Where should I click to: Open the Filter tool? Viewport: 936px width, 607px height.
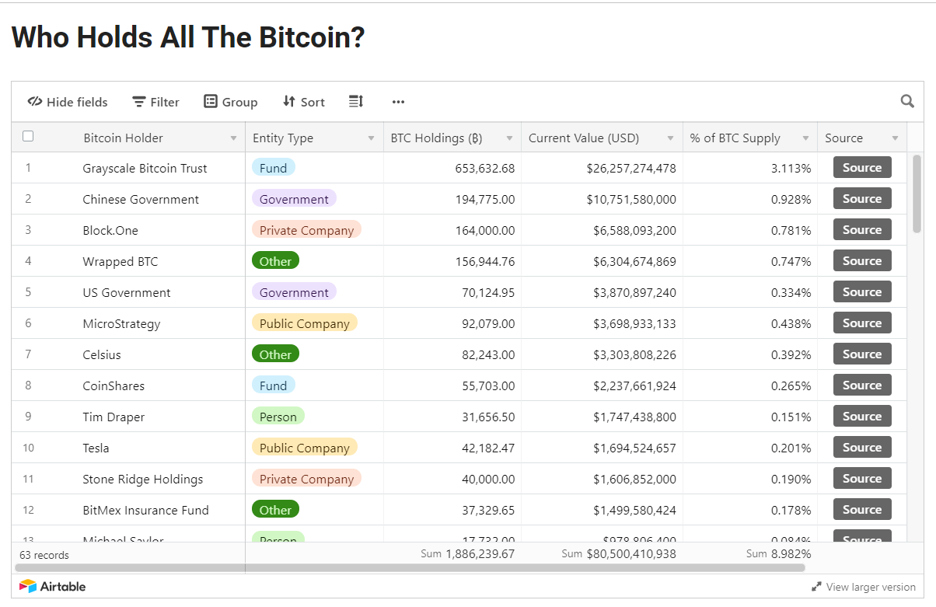click(x=155, y=102)
